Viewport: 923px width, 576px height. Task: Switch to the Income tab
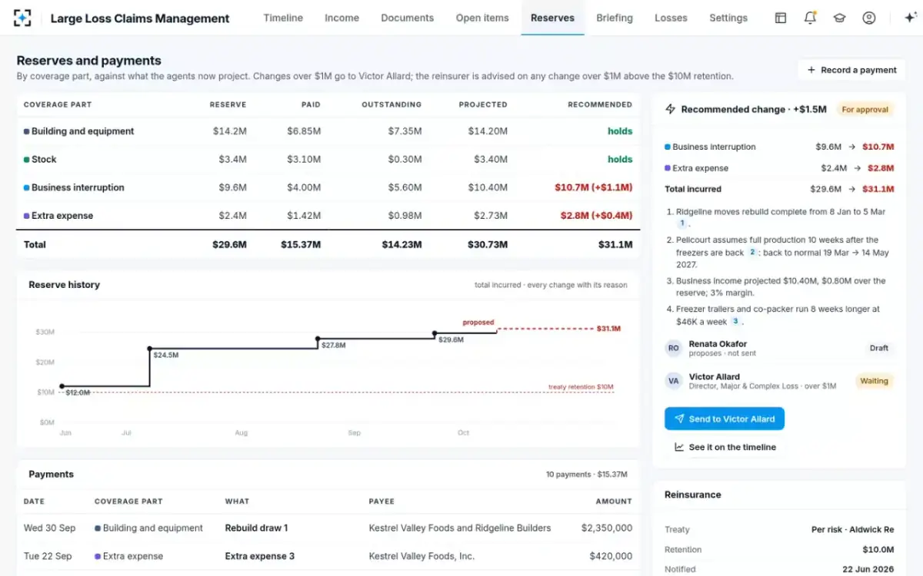[x=342, y=18]
